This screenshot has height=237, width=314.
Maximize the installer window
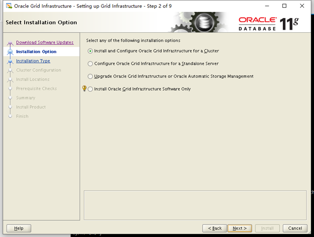(x=284, y=6)
